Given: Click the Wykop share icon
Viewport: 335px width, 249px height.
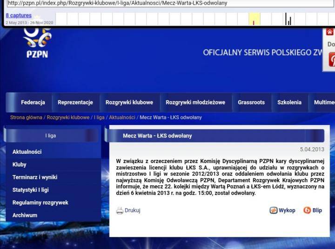Looking at the screenshot, I should 273,210.
